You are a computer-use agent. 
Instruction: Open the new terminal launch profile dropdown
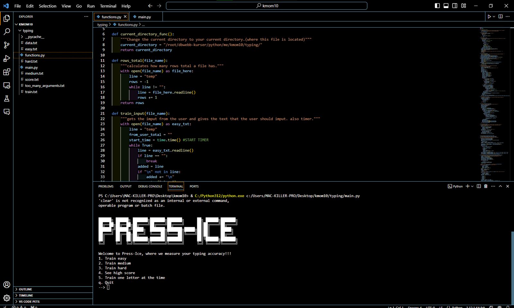[x=472, y=186]
